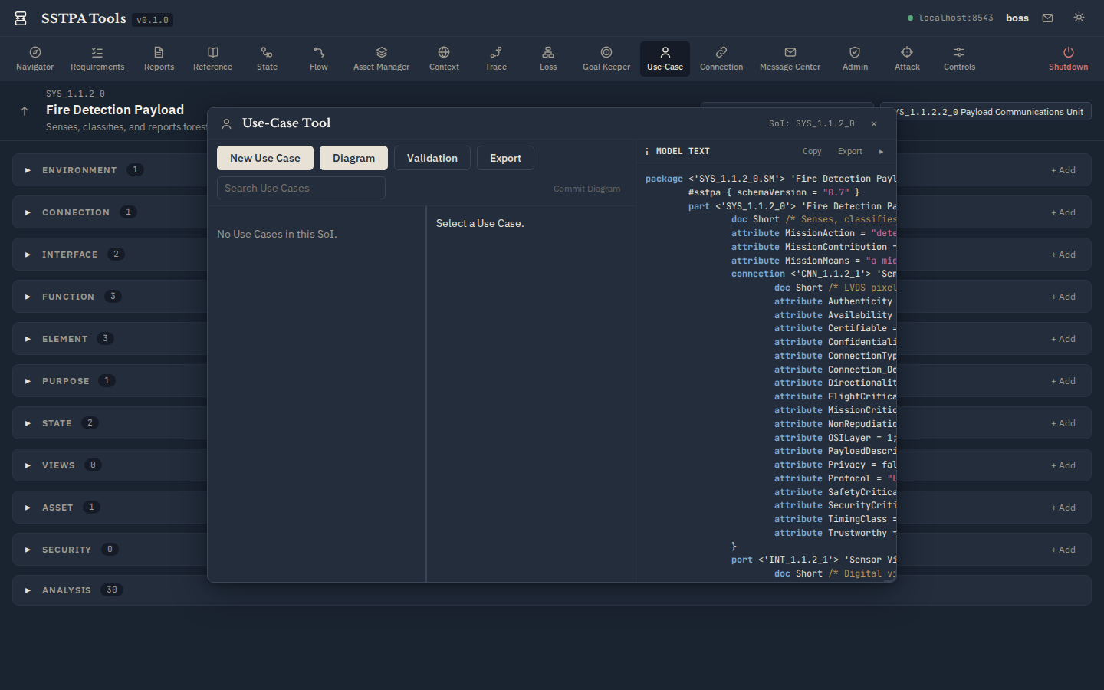
Task: Expand the VIEWS section
Action: (x=28, y=465)
